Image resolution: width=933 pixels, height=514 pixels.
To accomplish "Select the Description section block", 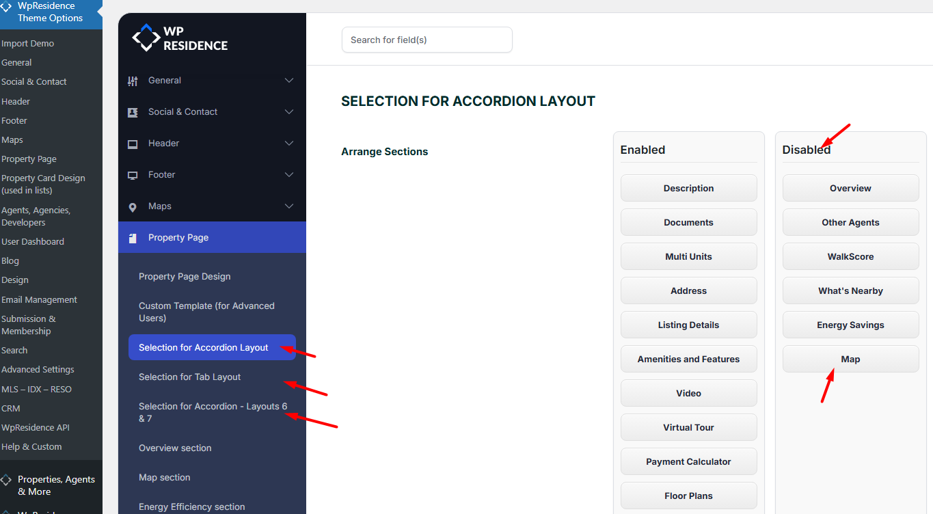I will (688, 188).
